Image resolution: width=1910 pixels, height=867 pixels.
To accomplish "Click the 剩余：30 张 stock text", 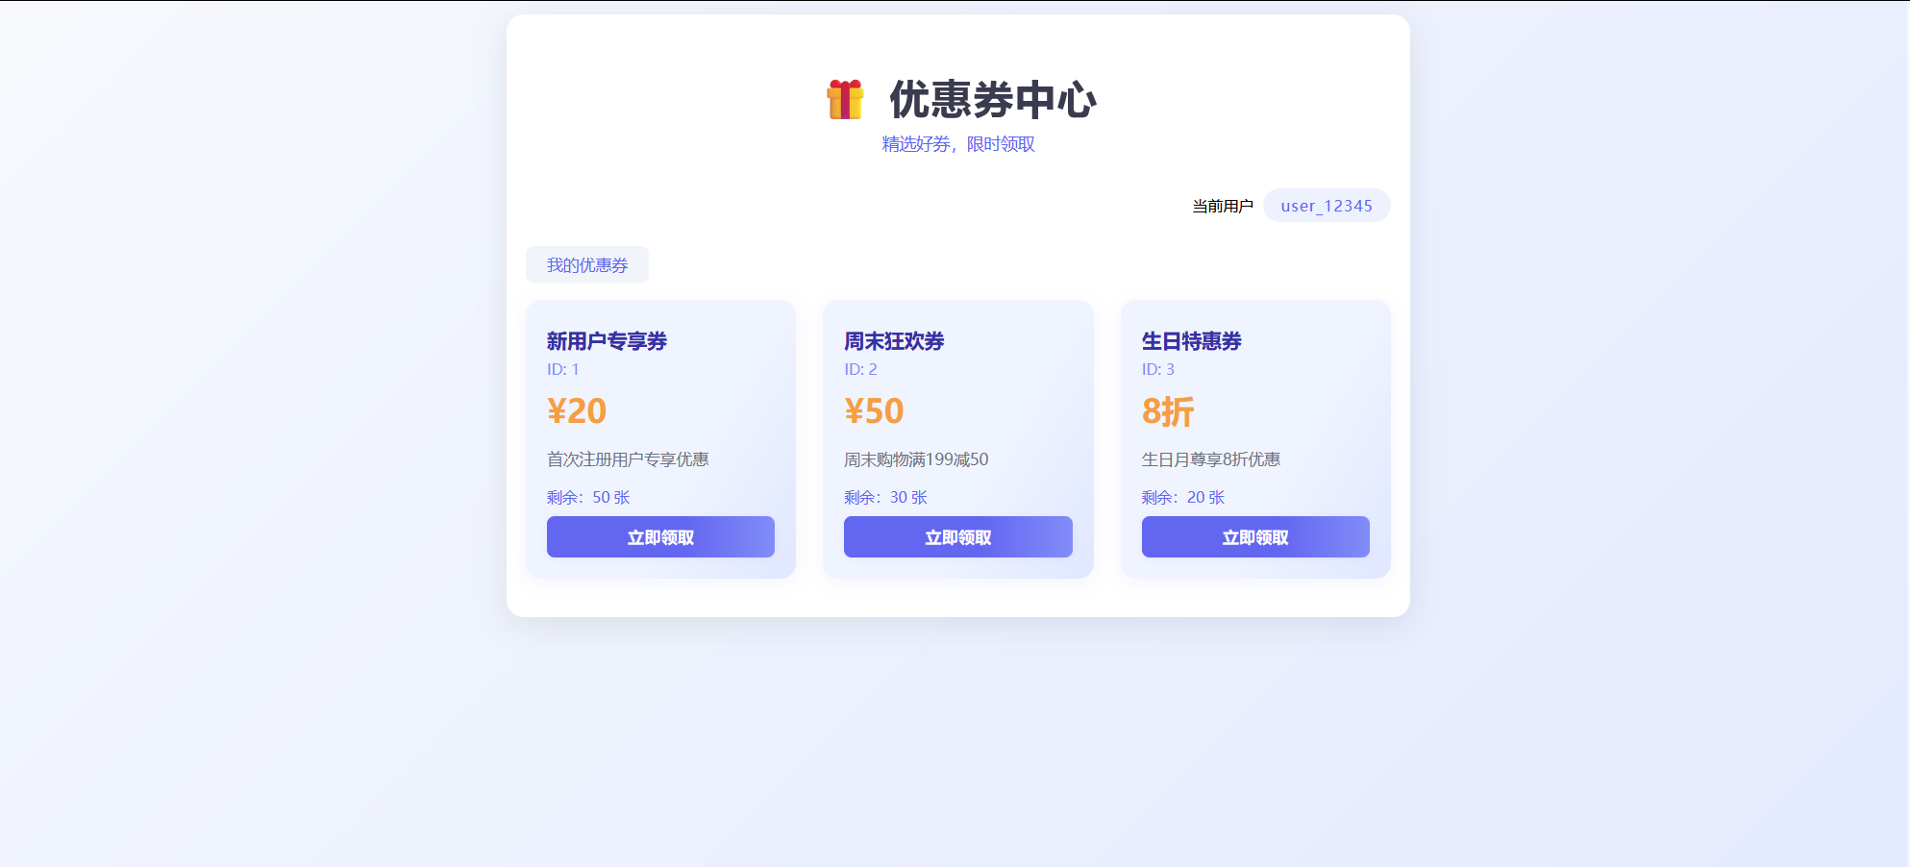I will [x=886, y=497].
